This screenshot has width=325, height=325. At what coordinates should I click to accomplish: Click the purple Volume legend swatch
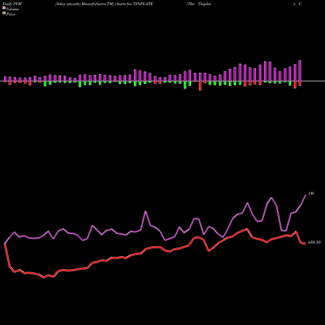click(x=4, y=8)
